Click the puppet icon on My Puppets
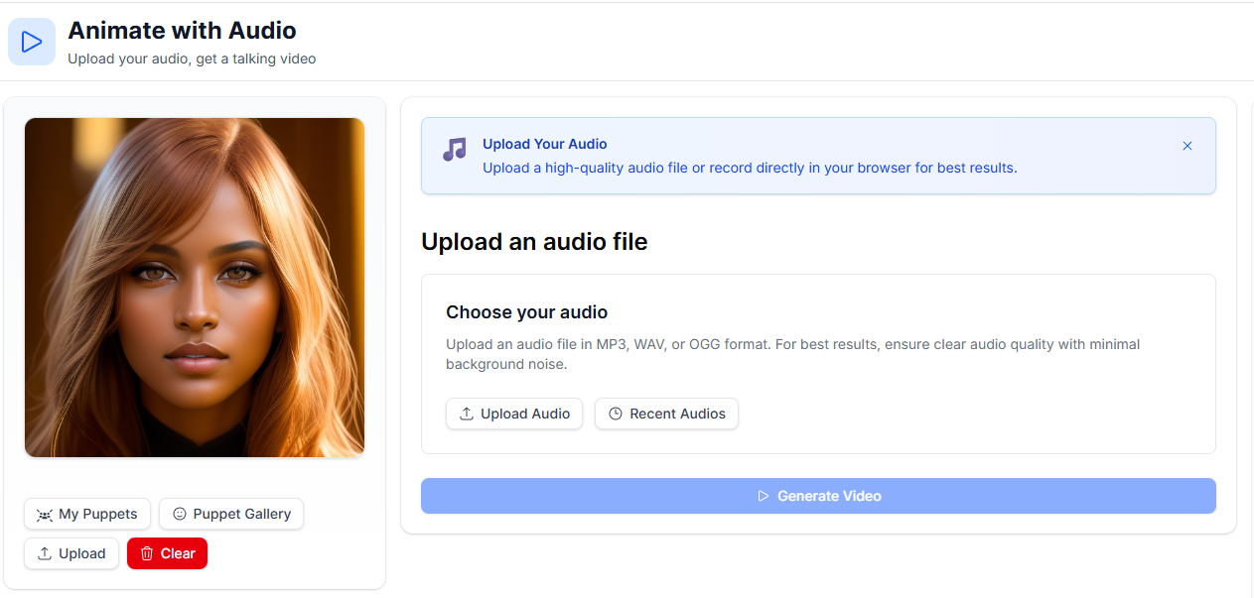Viewport: 1254px width, 598px height. tap(45, 515)
